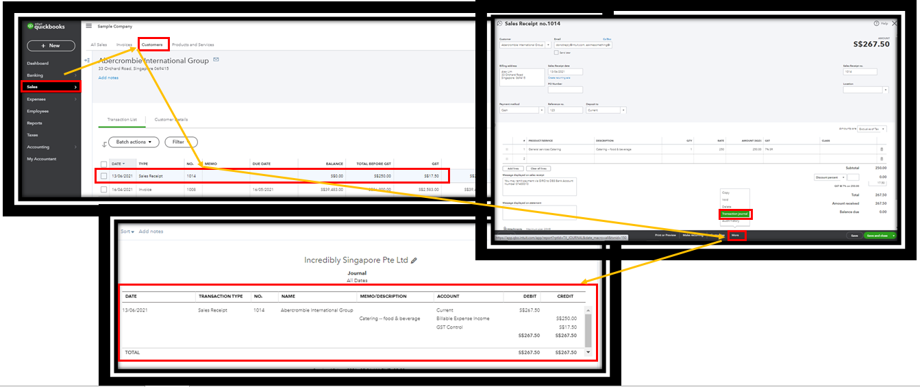This screenshot has height=387, width=920.
Task: Open Banking in the sidebar
Action: 35,75
